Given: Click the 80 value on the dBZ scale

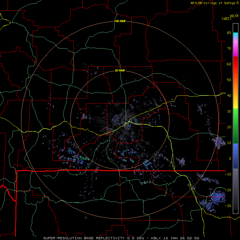Looking at the screenshot, I should [x=229, y=33].
